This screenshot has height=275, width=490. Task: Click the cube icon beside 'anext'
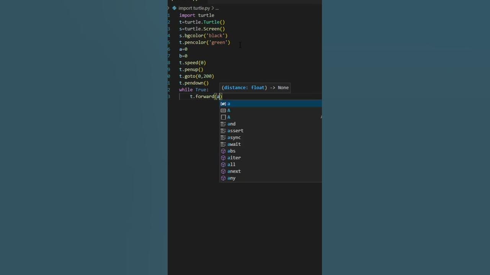[x=223, y=171]
